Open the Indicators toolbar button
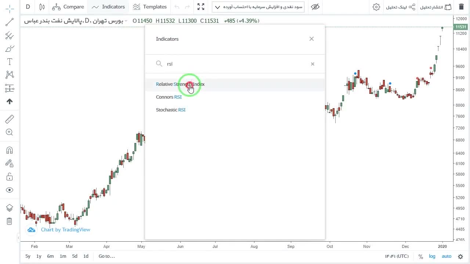The height and width of the screenshot is (264, 470). (x=108, y=7)
